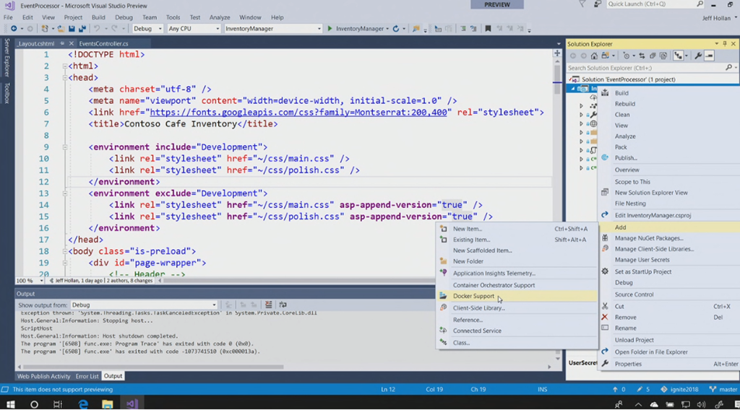Viewport: 740px width, 410px height.
Task: Open the Debug configuration dropdown
Action: point(147,29)
